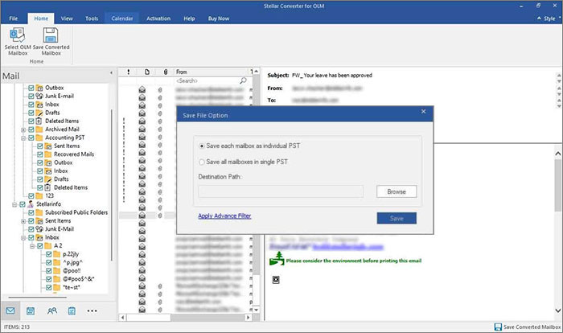Expand the Stellarinfo Sent Items node
This screenshot has width=563, height=333.
[23, 221]
